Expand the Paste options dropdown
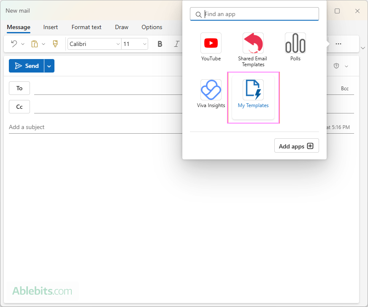The height and width of the screenshot is (307, 368). coord(43,44)
